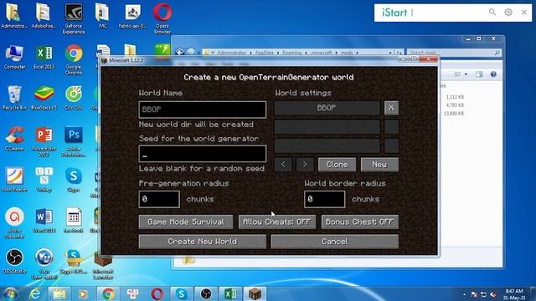
Task: Open Foxit Reader desktop shortcut
Action: pyautogui.click(x=14, y=180)
